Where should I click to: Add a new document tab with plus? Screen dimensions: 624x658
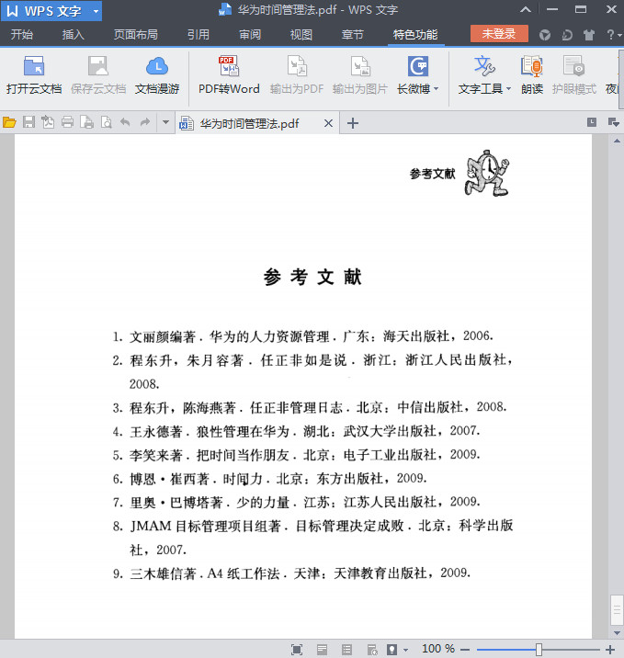click(x=353, y=123)
